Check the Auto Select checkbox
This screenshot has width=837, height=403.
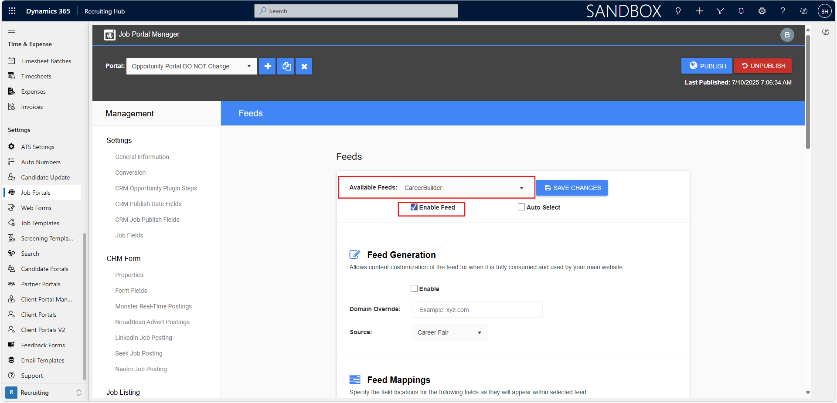pos(521,207)
